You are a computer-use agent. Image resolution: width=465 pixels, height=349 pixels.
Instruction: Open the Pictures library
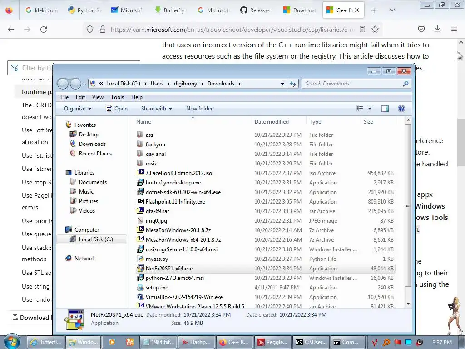click(x=84, y=201)
